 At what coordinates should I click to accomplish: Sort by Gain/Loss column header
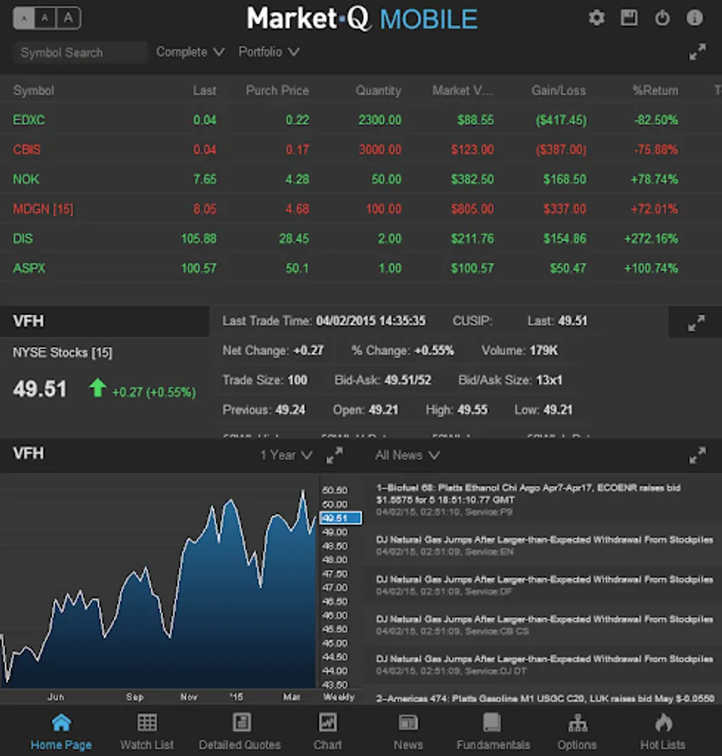[x=558, y=91]
